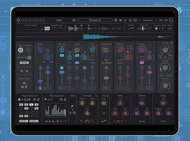Click the Recorder Trigger clock icon

[x=156, y=29]
